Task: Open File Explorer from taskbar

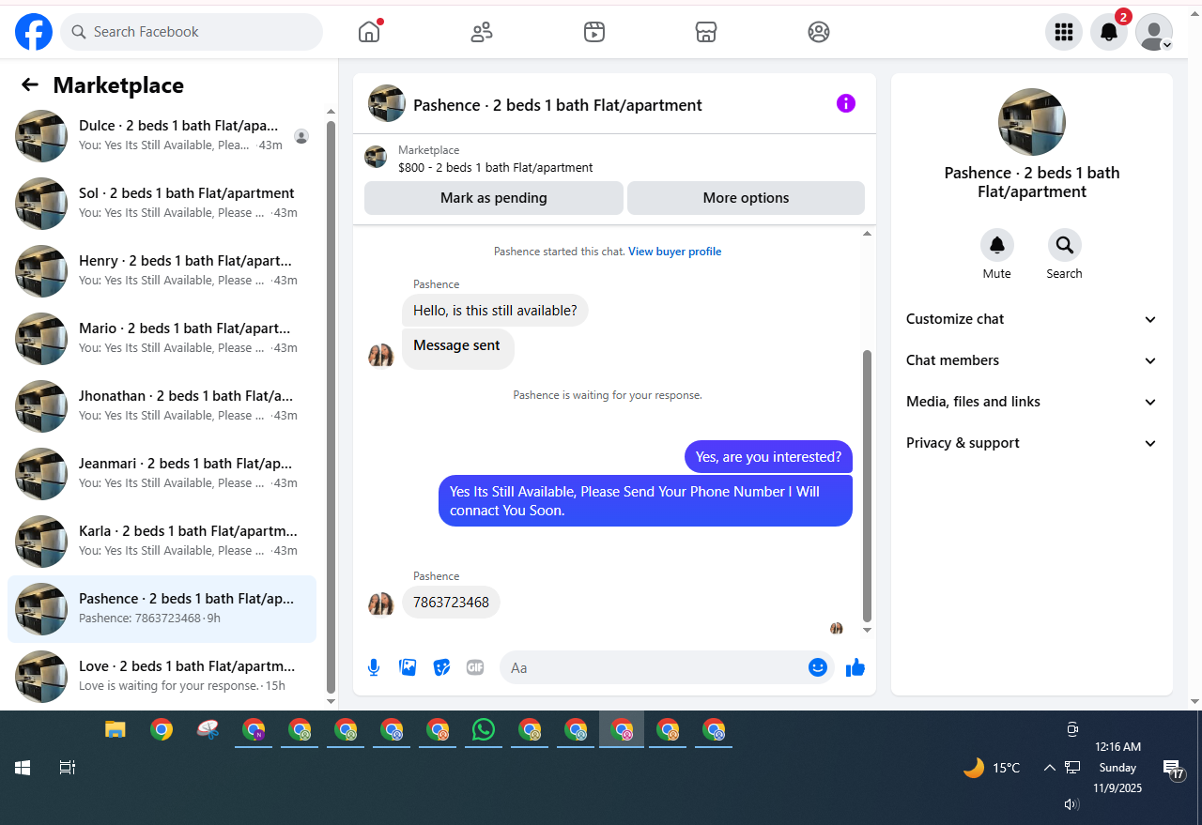Action: click(x=116, y=729)
